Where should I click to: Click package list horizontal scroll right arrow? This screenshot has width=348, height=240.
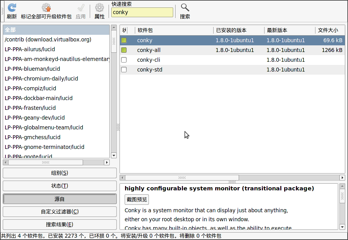pos(342,177)
